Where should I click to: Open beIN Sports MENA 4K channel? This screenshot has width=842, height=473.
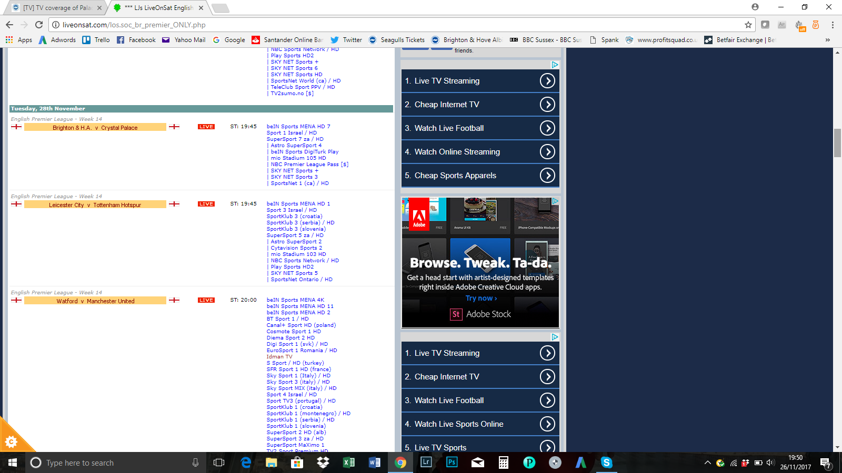point(295,300)
